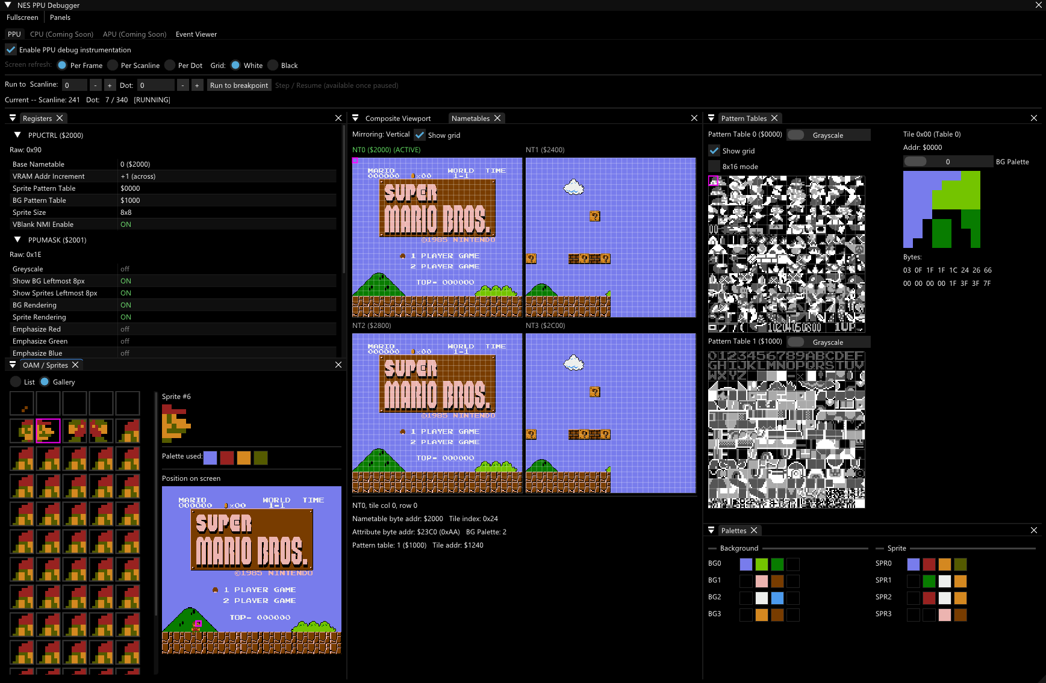
Task: Click the Pattern Table 1 ($1000) tile sheet
Action: tap(786, 430)
